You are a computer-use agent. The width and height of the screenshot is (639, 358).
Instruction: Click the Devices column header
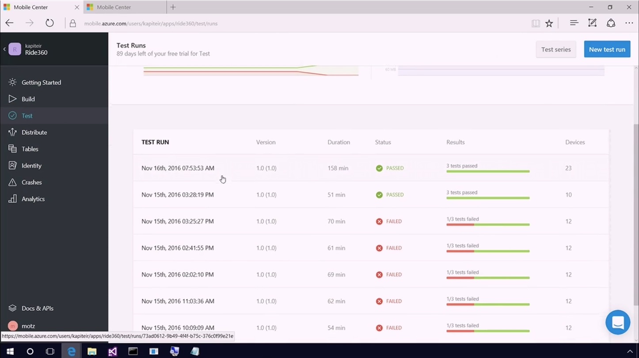575,142
